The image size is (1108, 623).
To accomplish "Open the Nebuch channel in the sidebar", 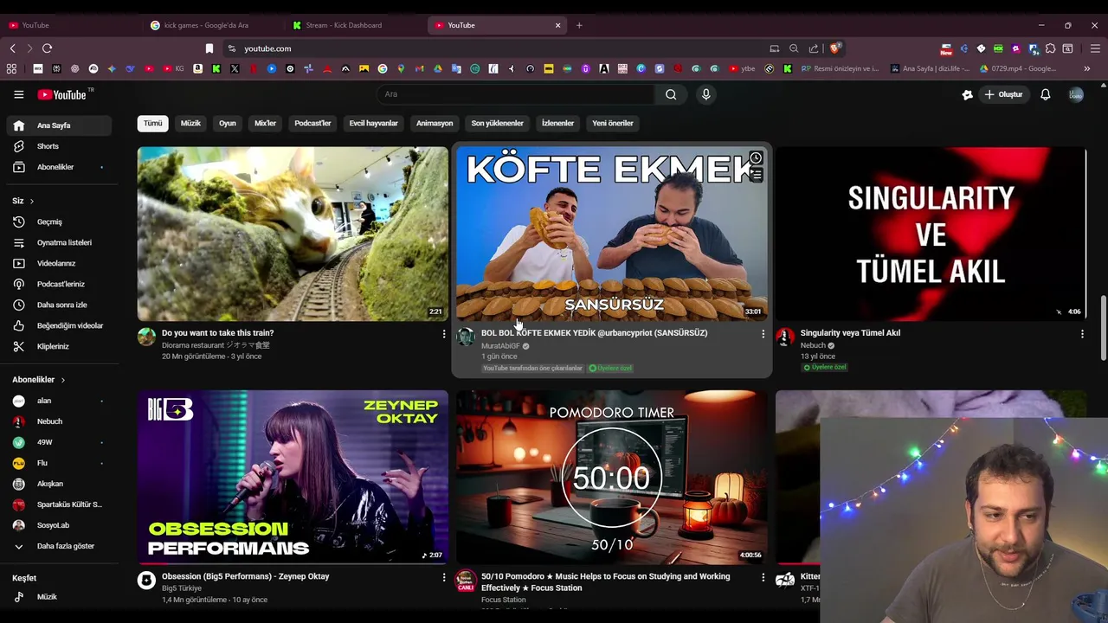I will [x=59, y=421].
